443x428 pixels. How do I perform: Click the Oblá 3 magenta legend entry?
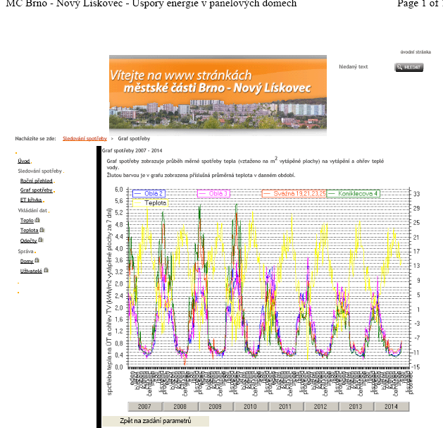[x=213, y=194]
